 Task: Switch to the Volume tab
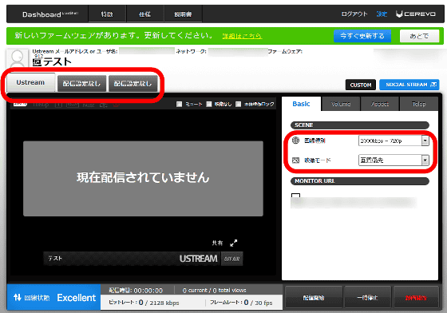[341, 104]
